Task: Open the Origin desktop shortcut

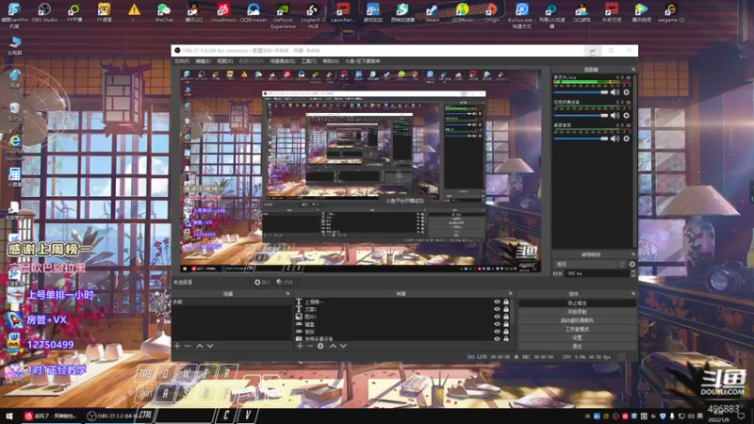Action: [x=491, y=13]
